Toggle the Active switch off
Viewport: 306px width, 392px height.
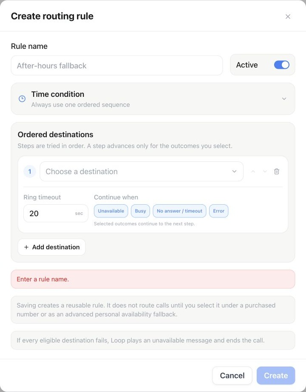(282, 65)
